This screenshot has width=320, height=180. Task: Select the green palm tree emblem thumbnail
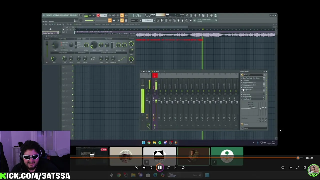tap(227, 156)
